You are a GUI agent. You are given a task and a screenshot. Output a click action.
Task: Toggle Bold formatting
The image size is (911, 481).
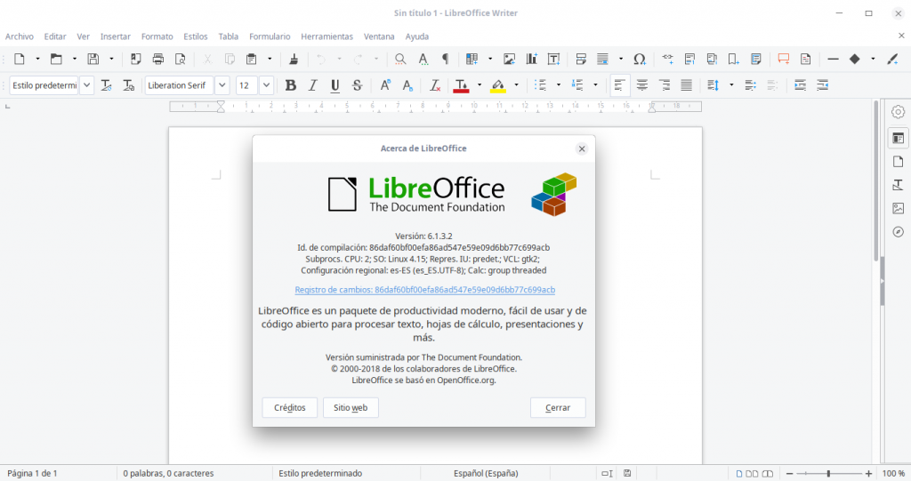tap(291, 85)
